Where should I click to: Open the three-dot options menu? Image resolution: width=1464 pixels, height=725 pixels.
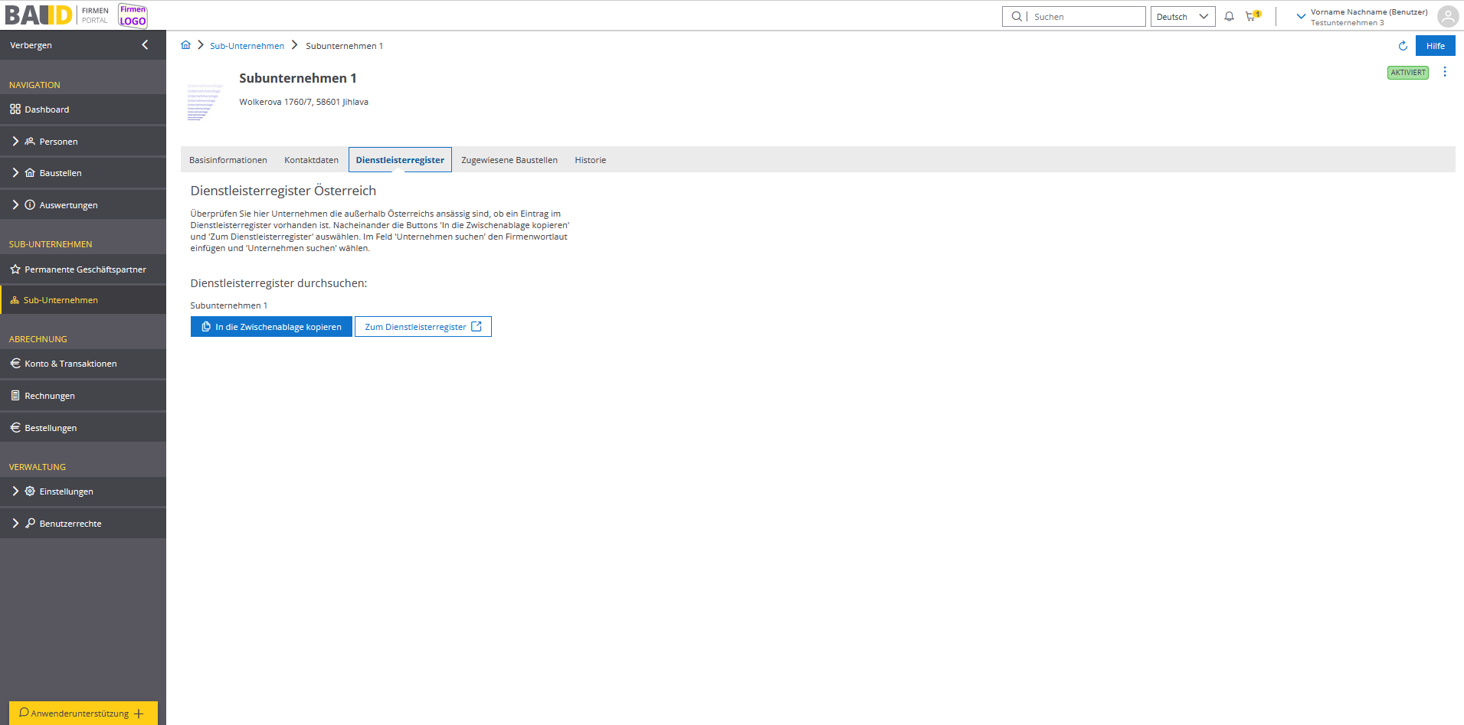coord(1445,72)
